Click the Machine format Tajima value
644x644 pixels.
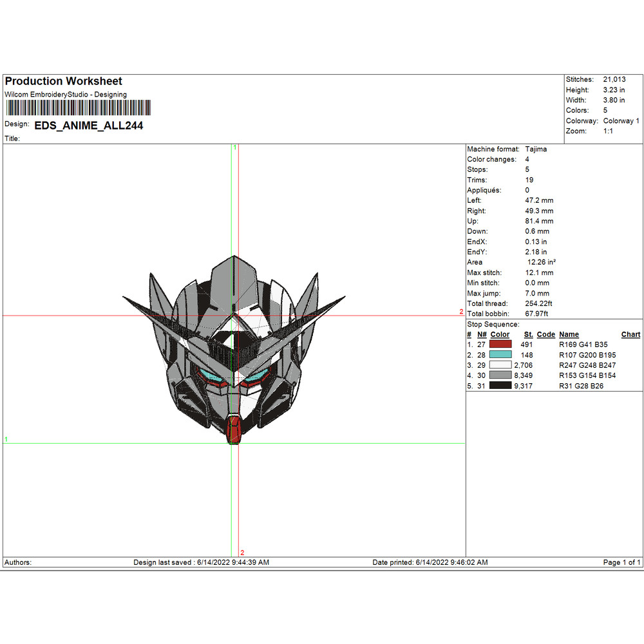(536, 149)
